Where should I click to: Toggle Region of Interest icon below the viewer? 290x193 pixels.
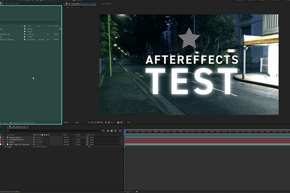[98, 123]
